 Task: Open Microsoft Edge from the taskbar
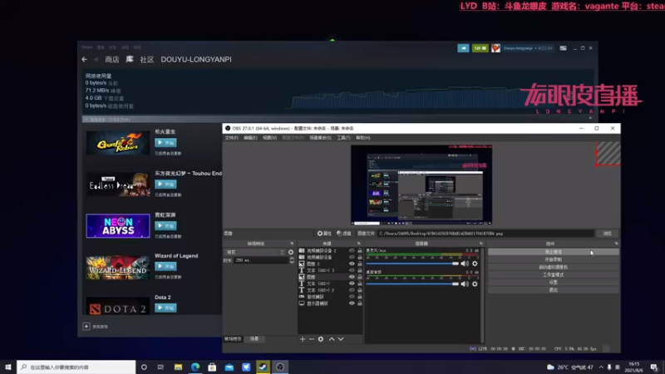195,367
